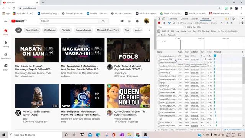This screenshot has height=138, width=245.
Task: Select the network.js request row checkbox
Action: (159, 86)
